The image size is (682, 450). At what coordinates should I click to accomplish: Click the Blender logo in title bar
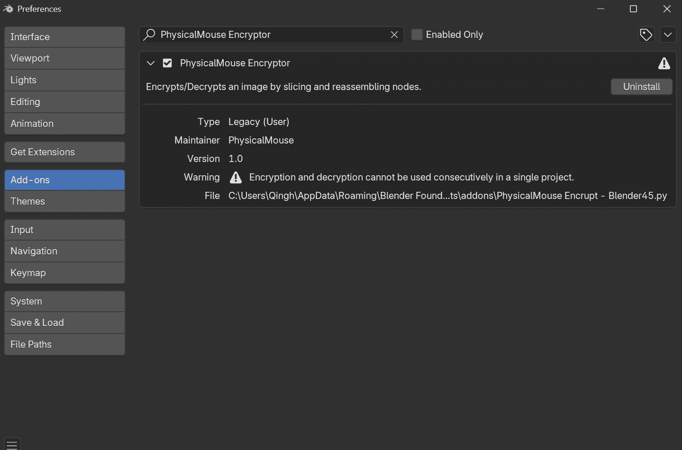[x=8, y=9]
